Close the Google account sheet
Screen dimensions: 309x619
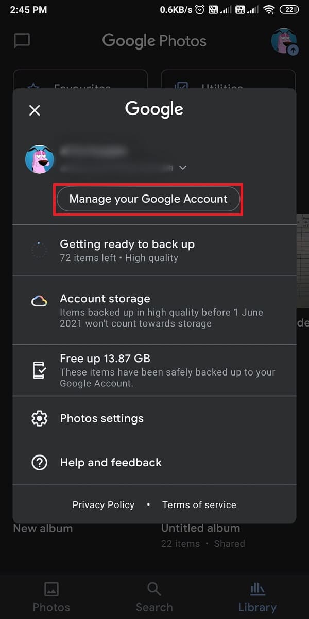[x=34, y=110]
